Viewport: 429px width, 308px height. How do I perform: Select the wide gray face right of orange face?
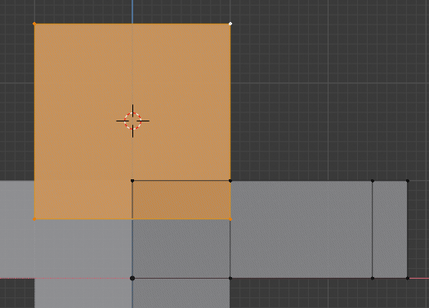[302, 230]
